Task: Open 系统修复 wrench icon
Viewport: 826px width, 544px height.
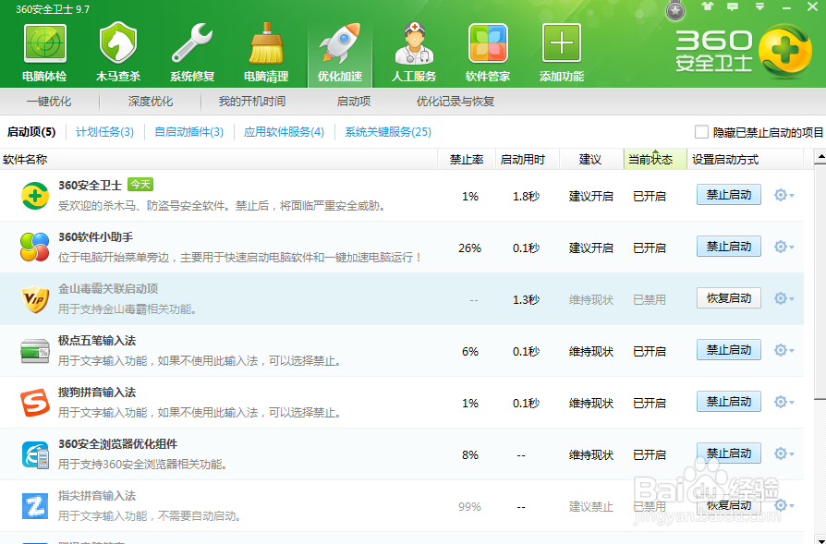Action: [x=192, y=42]
